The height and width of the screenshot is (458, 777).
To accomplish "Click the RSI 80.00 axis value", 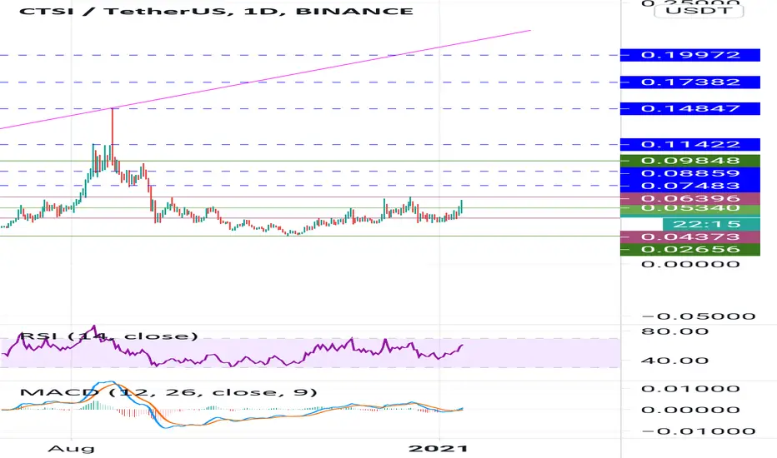I will (674, 331).
